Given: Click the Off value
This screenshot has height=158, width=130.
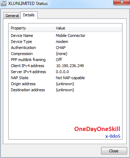Looking at the screenshot, I should [59, 60].
